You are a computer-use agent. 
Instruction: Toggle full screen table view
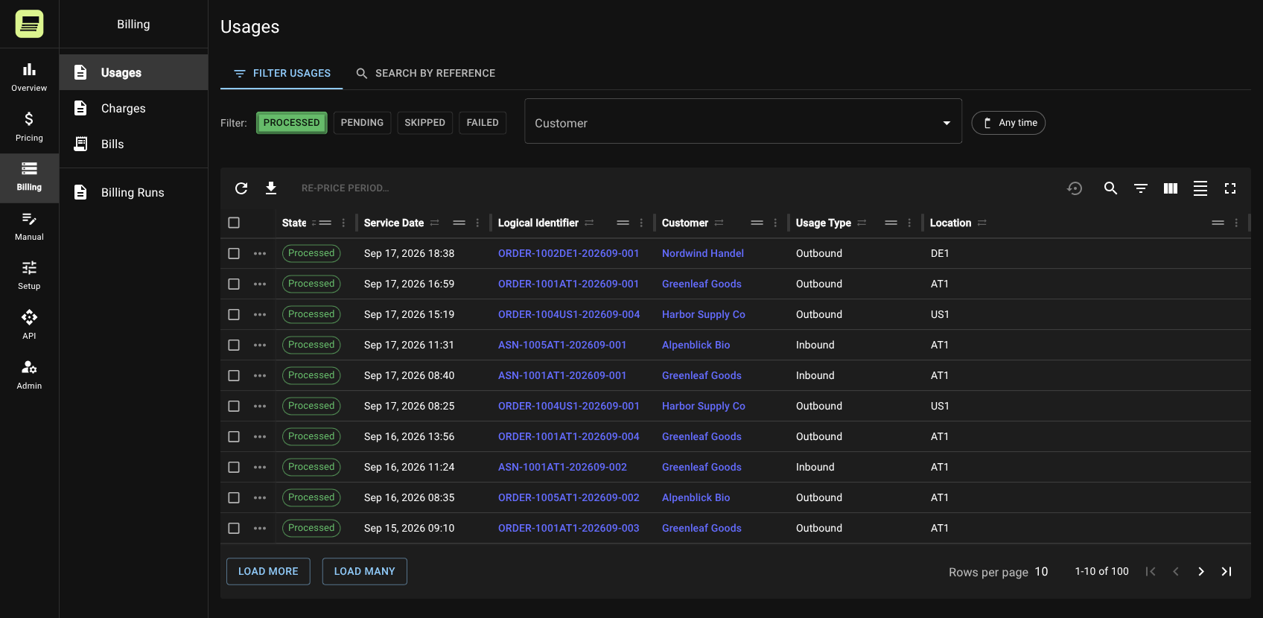coord(1230,188)
